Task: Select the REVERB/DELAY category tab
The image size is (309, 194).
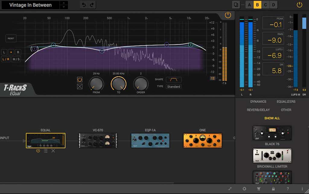Action: pos(258,110)
